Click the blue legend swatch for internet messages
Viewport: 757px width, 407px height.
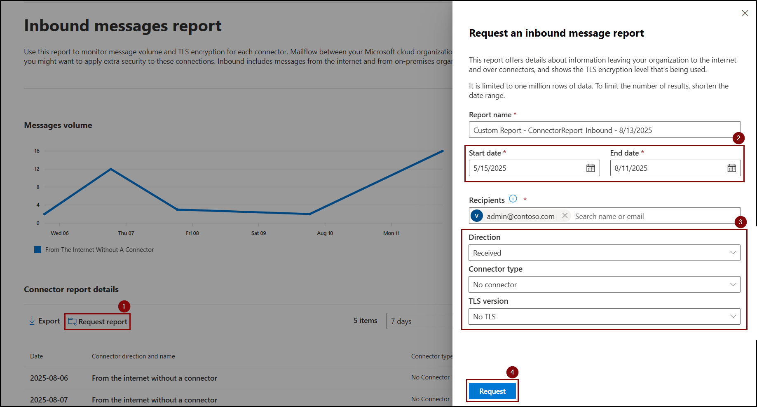(x=37, y=249)
